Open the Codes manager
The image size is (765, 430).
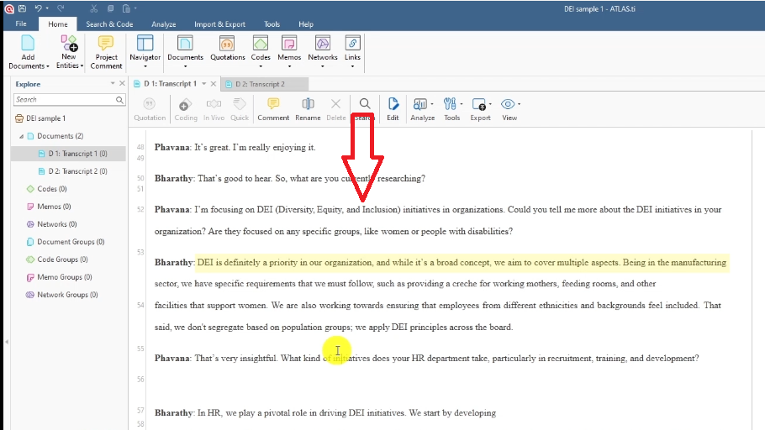pos(261,52)
